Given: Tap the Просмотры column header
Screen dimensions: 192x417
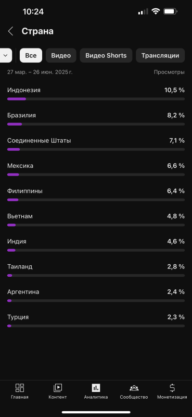Looking at the screenshot, I should (169, 72).
